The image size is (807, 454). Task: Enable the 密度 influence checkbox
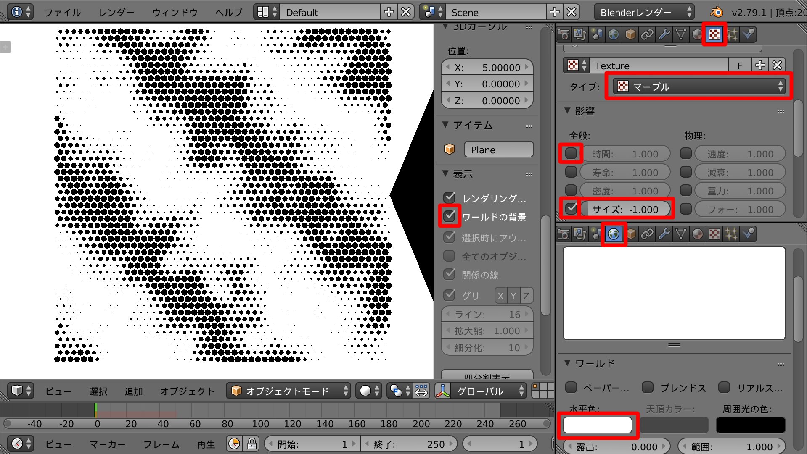pos(571,190)
